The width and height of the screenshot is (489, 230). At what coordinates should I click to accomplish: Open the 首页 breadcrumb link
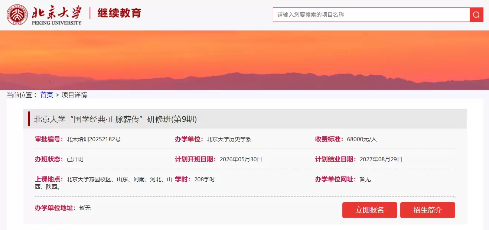tap(47, 95)
